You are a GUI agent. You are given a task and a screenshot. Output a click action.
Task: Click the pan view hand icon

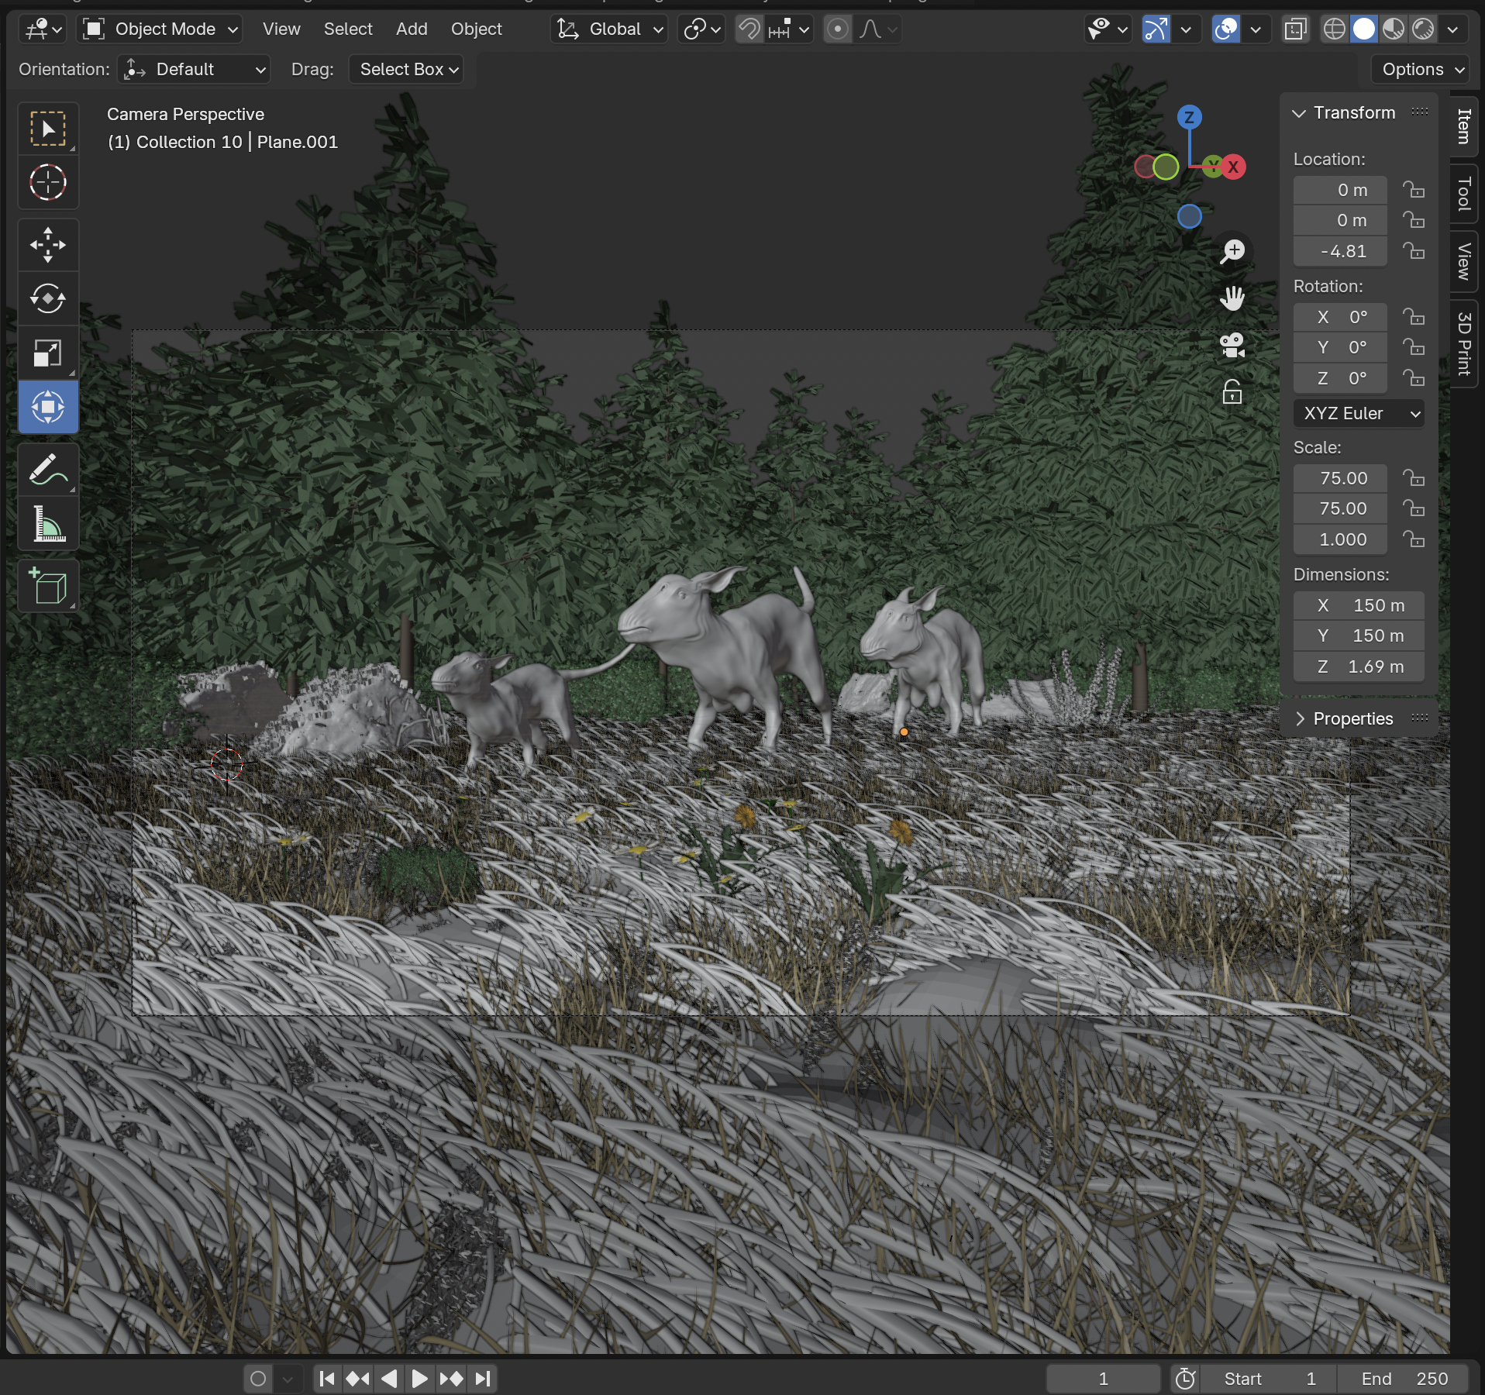coord(1232,298)
